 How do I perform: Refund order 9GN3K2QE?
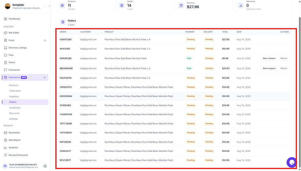pyautogui.click(x=284, y=58)
